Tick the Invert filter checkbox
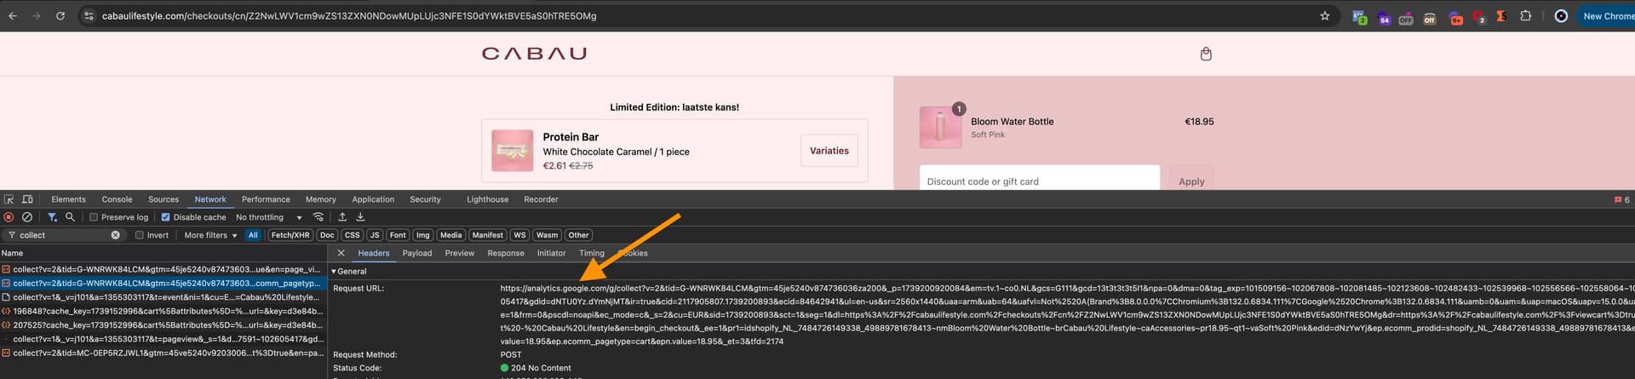The width and height of the screenshot is (1635, 379). [x=140, y=235]
